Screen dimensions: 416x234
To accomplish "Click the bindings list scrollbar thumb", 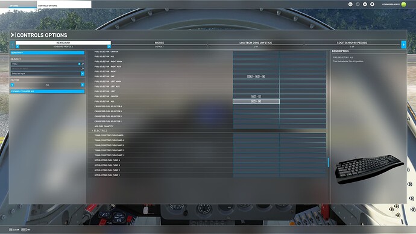I will pyautogui.click(x=328, y=162).
